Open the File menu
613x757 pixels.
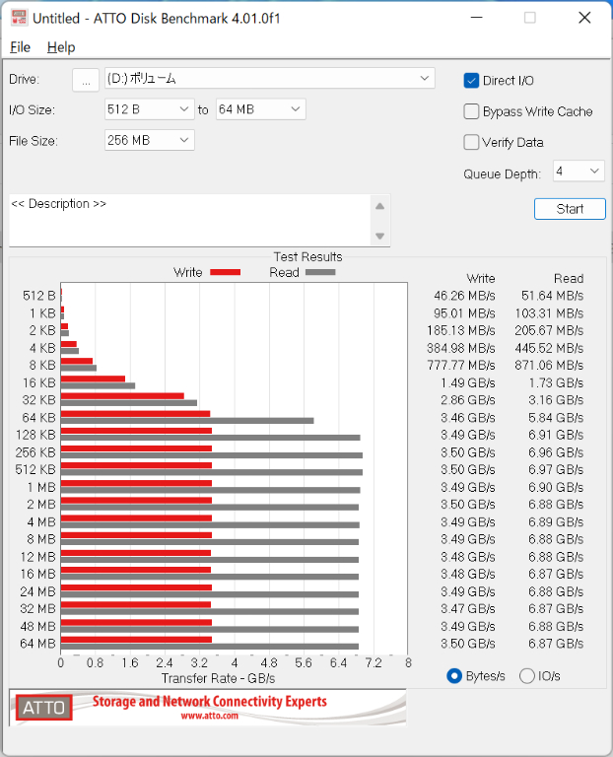21,47
